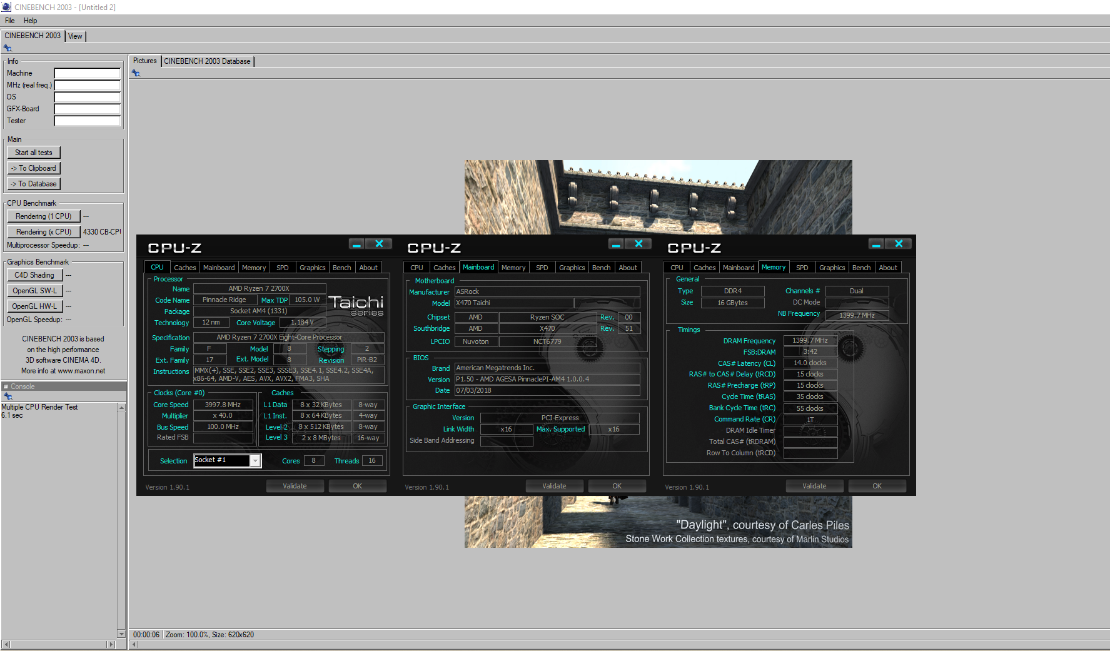The width and height of the screenshot is (1110, 651).
Task: Click the GFX-Board input field
Action: [x=87, y=109]
